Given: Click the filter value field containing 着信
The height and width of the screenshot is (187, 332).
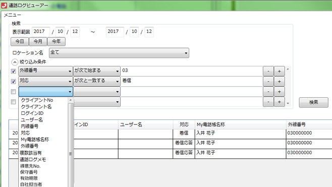Looking at the screenshot, I should pos(192,81).
